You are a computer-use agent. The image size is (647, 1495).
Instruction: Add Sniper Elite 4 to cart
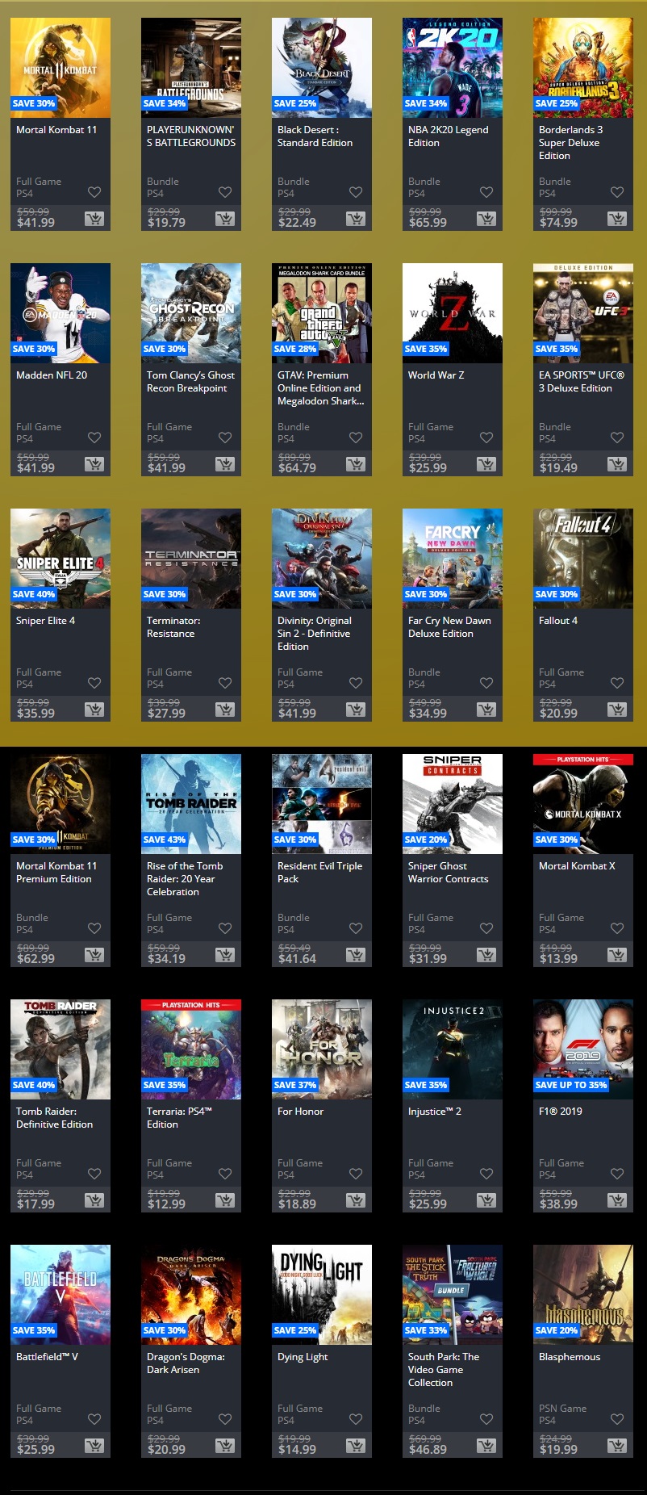[x=94, y=710]
